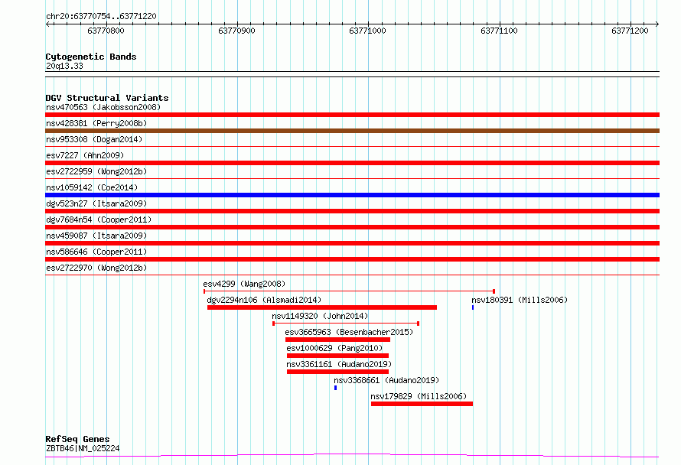This screenshot has width=681, height=465.
Task: Click the Cytogenetic Bands track title
Action: click(x=91, y=57)
